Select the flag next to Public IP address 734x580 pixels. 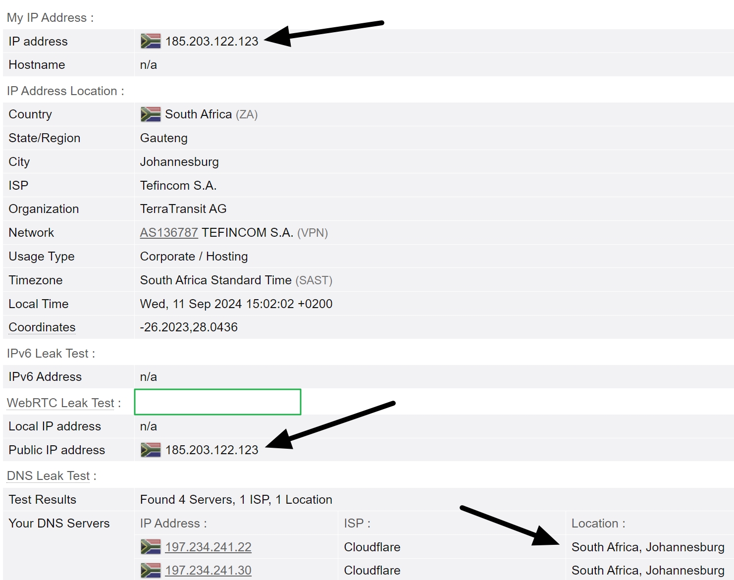click(151, 450)
